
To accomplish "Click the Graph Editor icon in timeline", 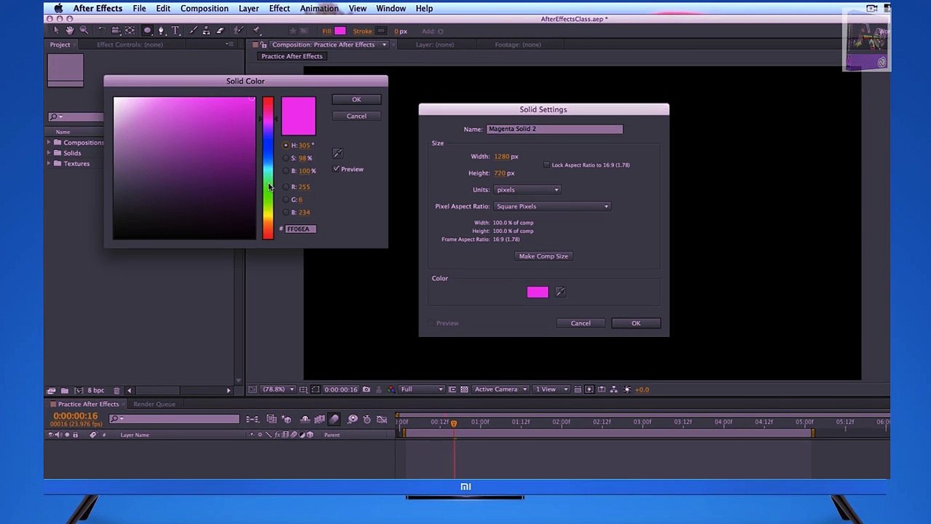I will 382,419.
